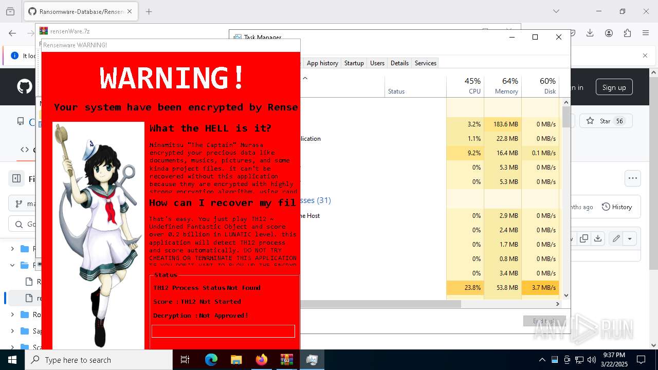
Task: Sort Task Manager by Memory column
Action: click(x=503, y=86)
